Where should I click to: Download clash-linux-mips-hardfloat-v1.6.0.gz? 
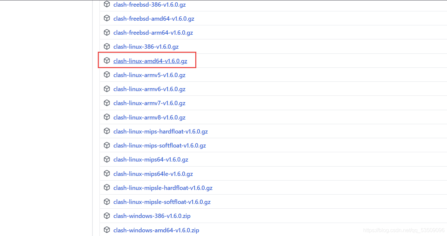pos(161,132)
